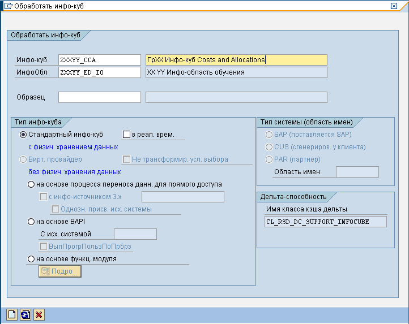Click the 'Тип инфо-куба' group header

(38, 122)
